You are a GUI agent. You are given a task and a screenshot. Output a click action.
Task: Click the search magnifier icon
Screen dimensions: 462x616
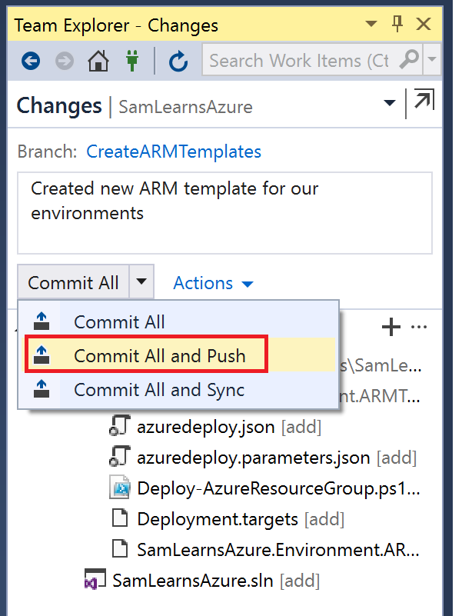tap(410, 59)
